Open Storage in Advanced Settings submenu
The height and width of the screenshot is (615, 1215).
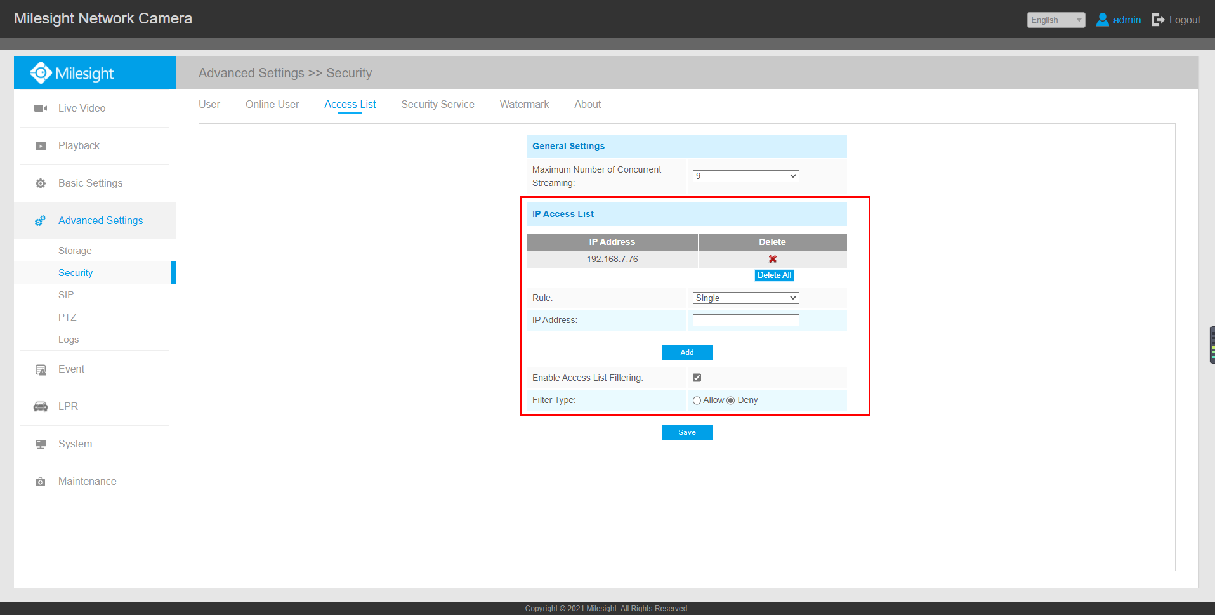(x=75, y=251)
